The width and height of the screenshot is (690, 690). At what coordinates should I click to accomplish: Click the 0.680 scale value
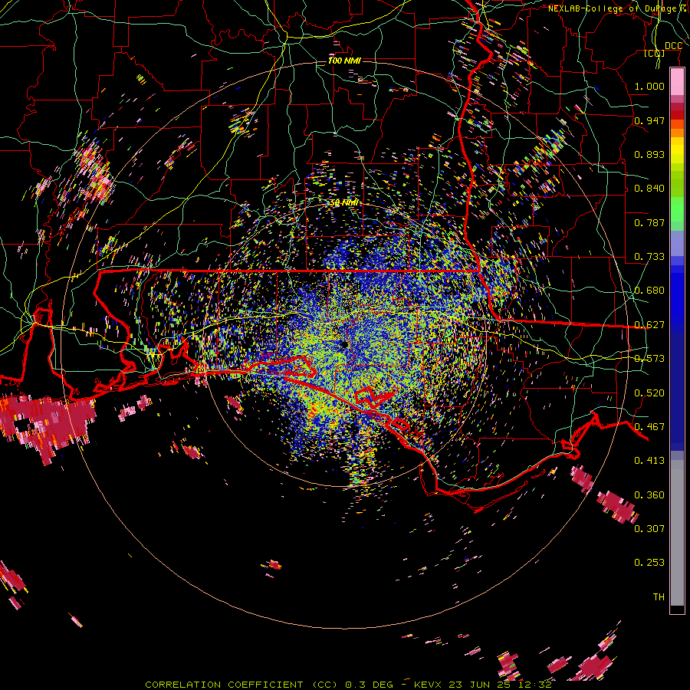pos(649,291)
